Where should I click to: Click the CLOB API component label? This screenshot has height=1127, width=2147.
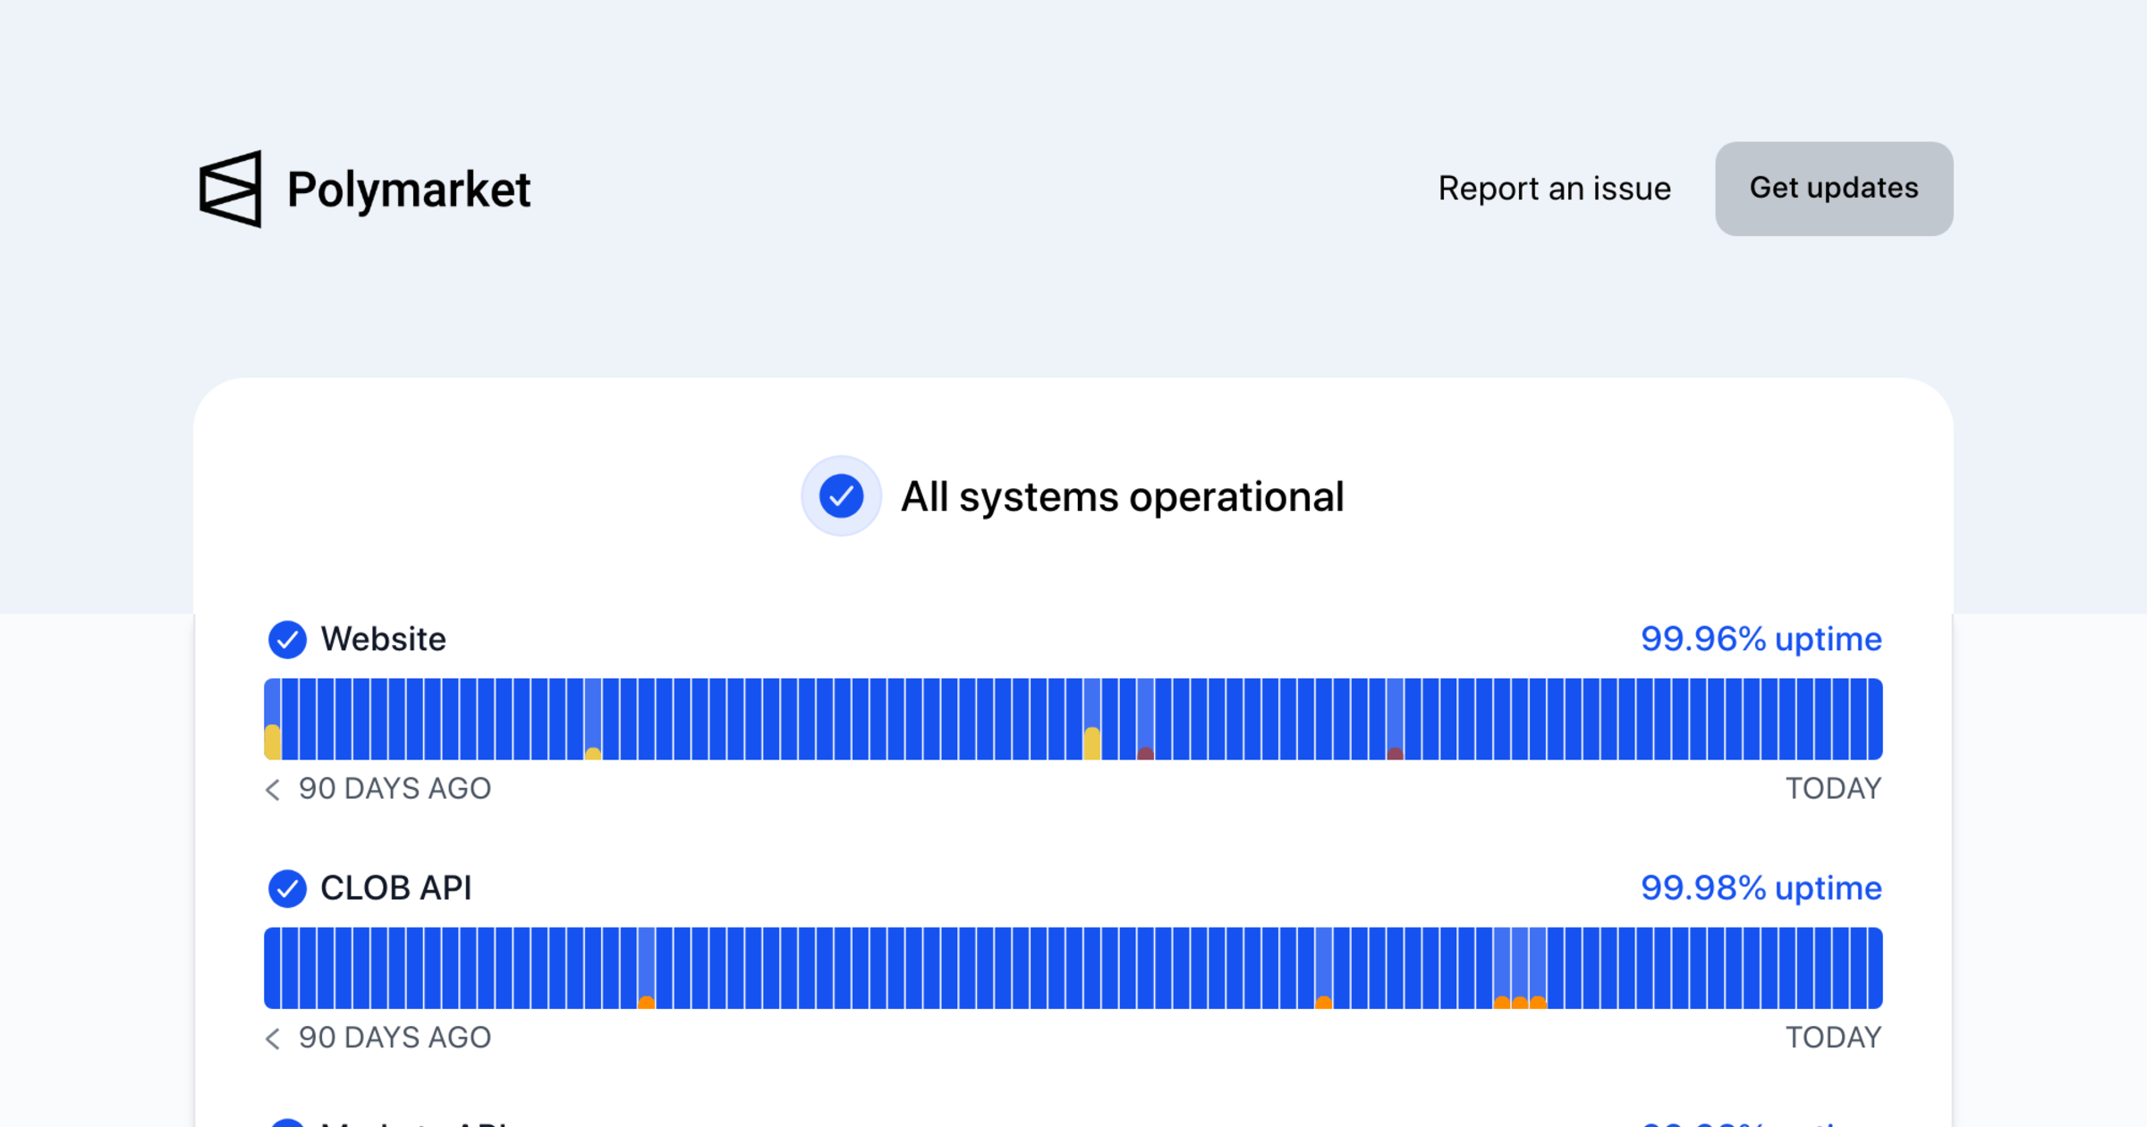click(395, 888)
